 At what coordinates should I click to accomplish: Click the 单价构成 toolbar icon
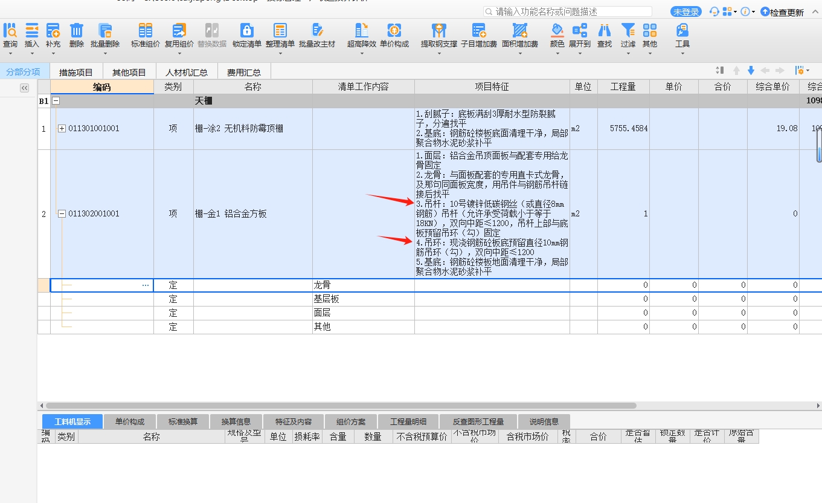click(x=394, y=30)
